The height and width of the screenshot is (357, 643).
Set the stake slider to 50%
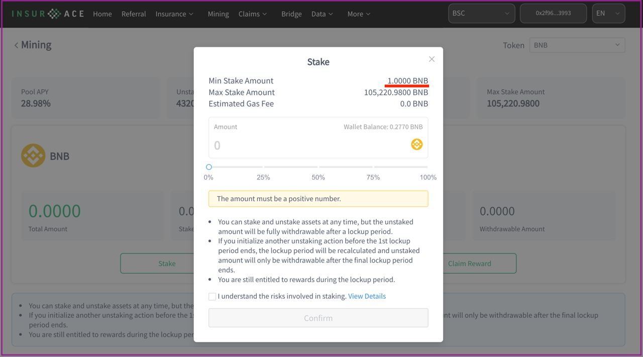(318, 167)
